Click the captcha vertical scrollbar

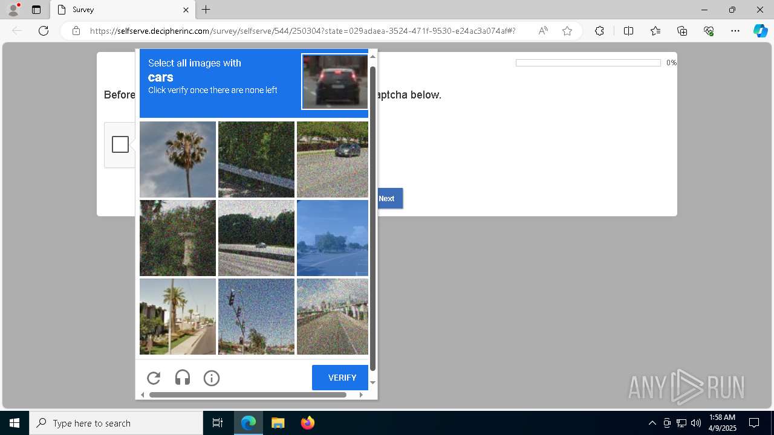click(373, 217)
